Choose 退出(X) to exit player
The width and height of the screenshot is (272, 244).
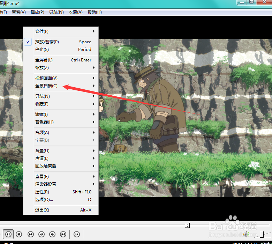(x=61, y=210)
